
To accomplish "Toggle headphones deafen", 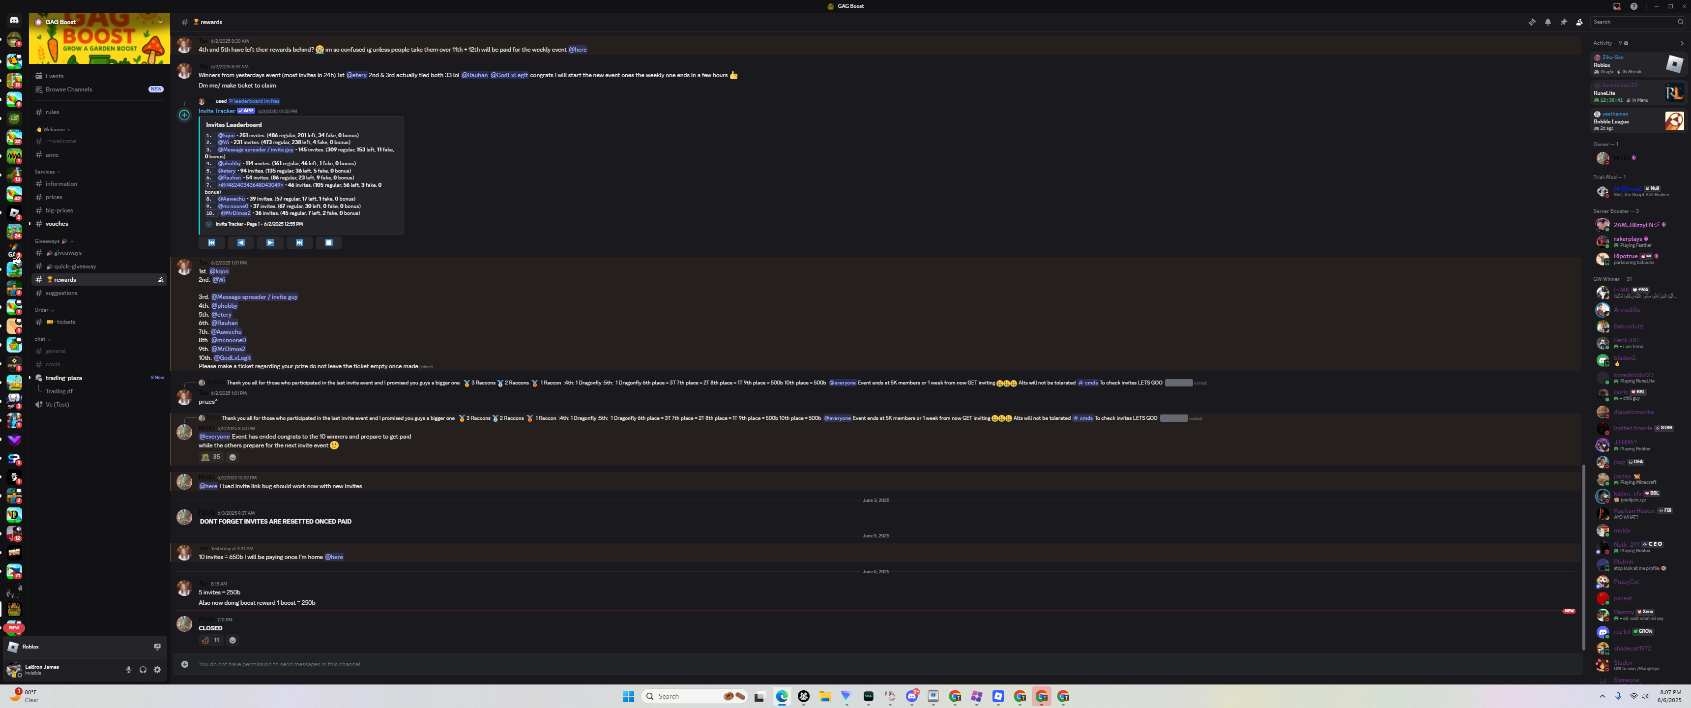I will pos(143,669).
